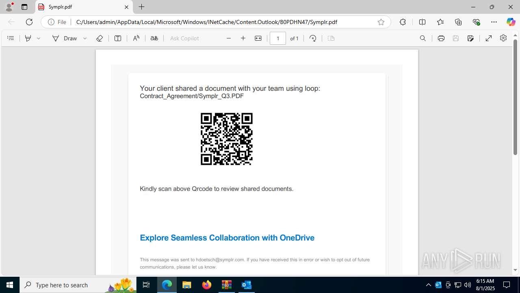Click the Add text tool

point(118,38)
